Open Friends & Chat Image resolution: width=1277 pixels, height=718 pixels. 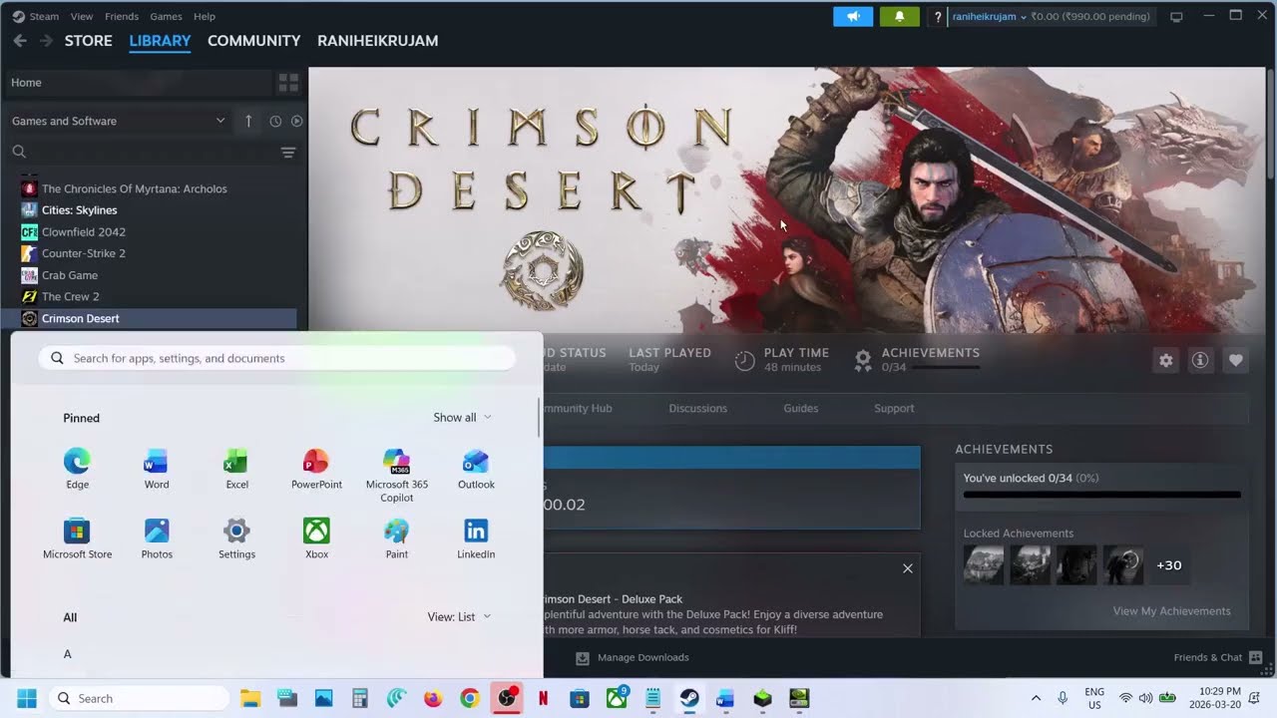pyautogui.click(x=1218, y=657)
